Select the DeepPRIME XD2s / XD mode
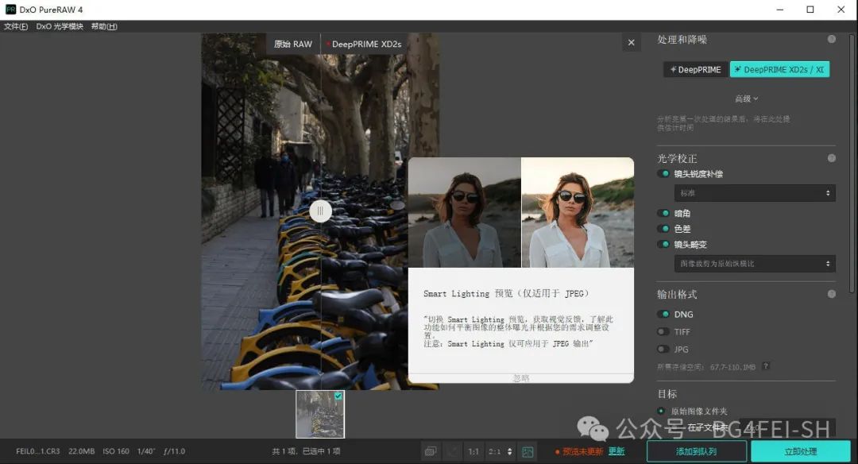Viewport: 858px width, 464px height. pos(779,69)
